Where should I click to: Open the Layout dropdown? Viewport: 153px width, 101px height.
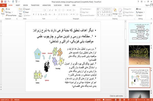tap(27, 9)
